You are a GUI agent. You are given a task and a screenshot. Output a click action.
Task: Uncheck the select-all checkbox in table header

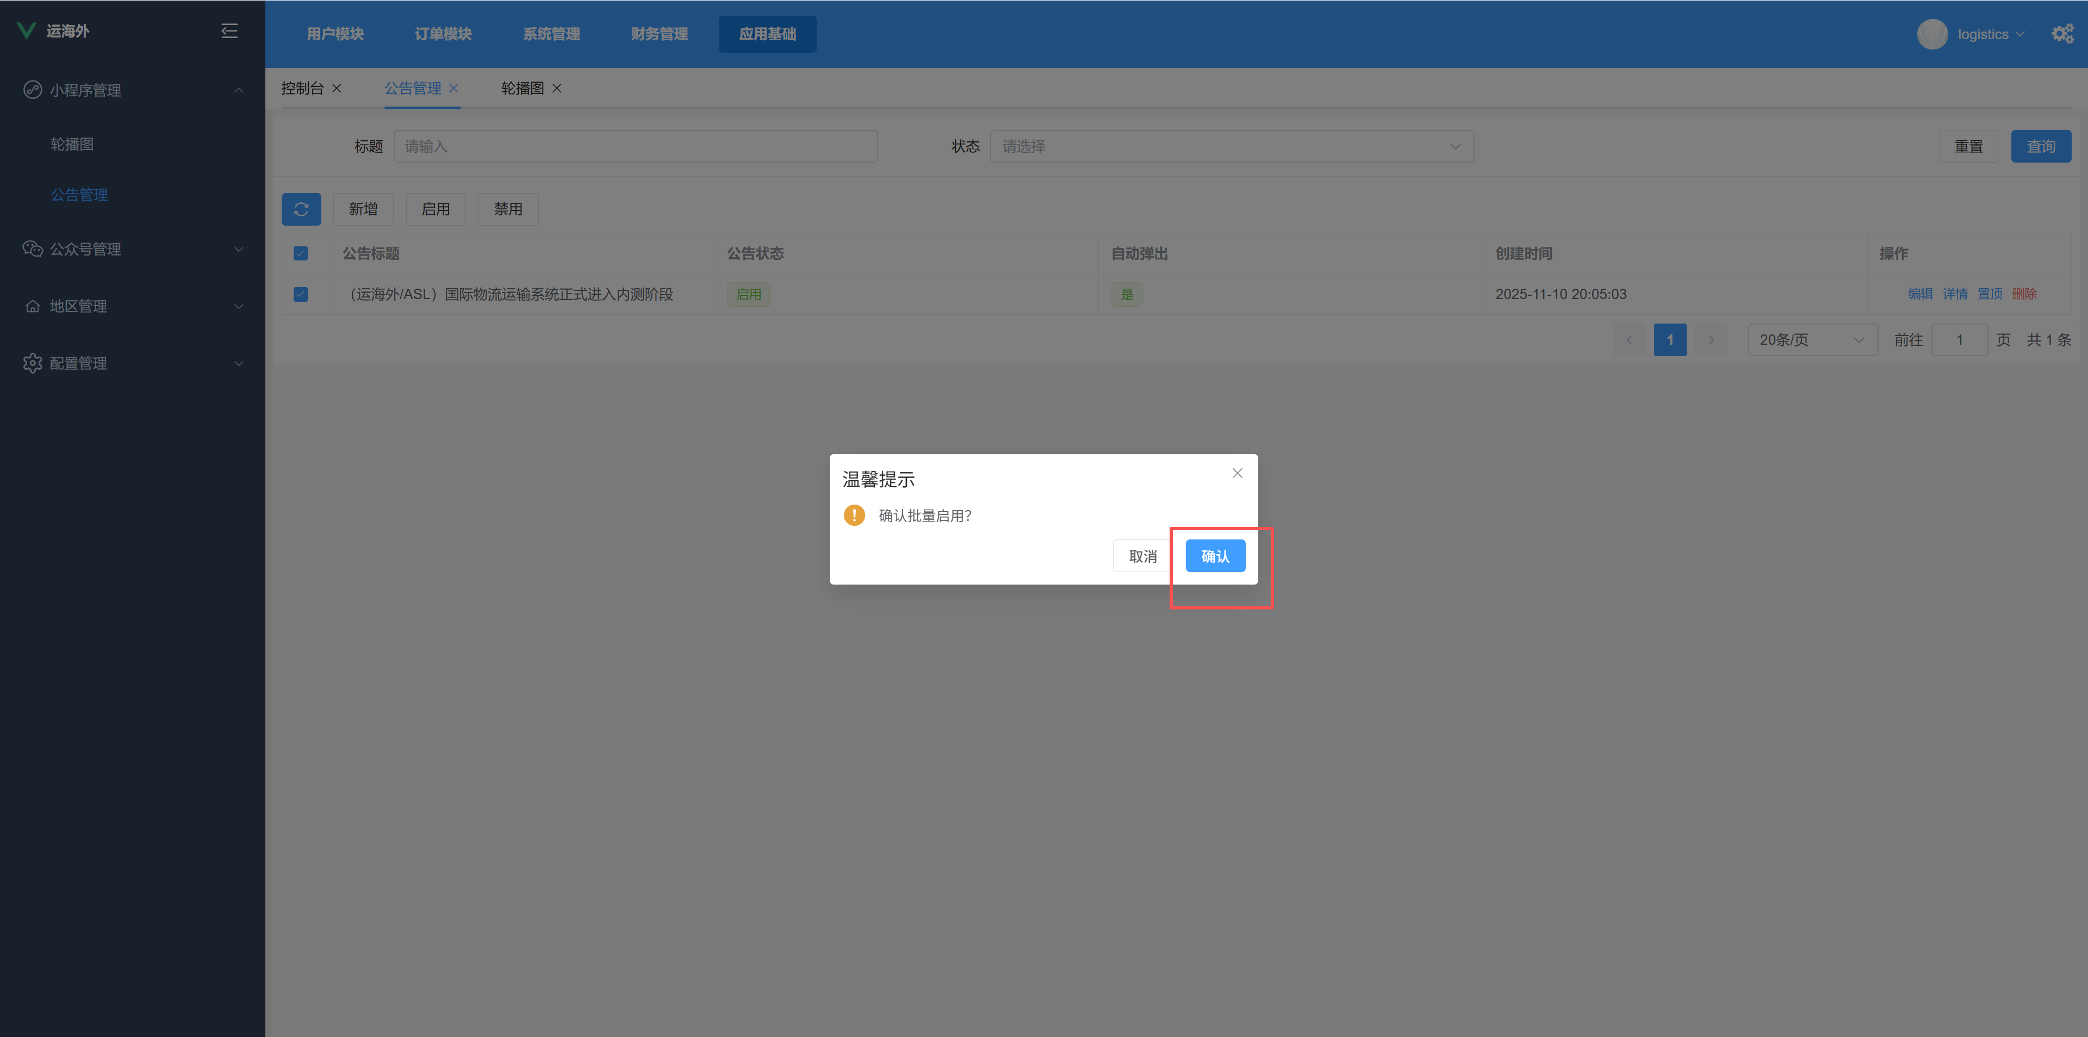(301, 253)
